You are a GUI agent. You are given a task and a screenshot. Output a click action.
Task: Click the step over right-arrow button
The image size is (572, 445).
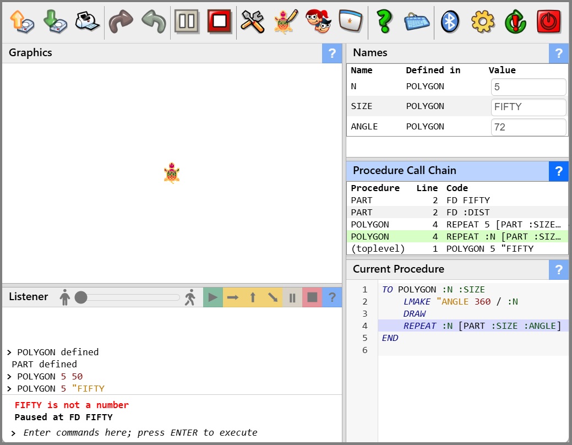tap(233, 297)
